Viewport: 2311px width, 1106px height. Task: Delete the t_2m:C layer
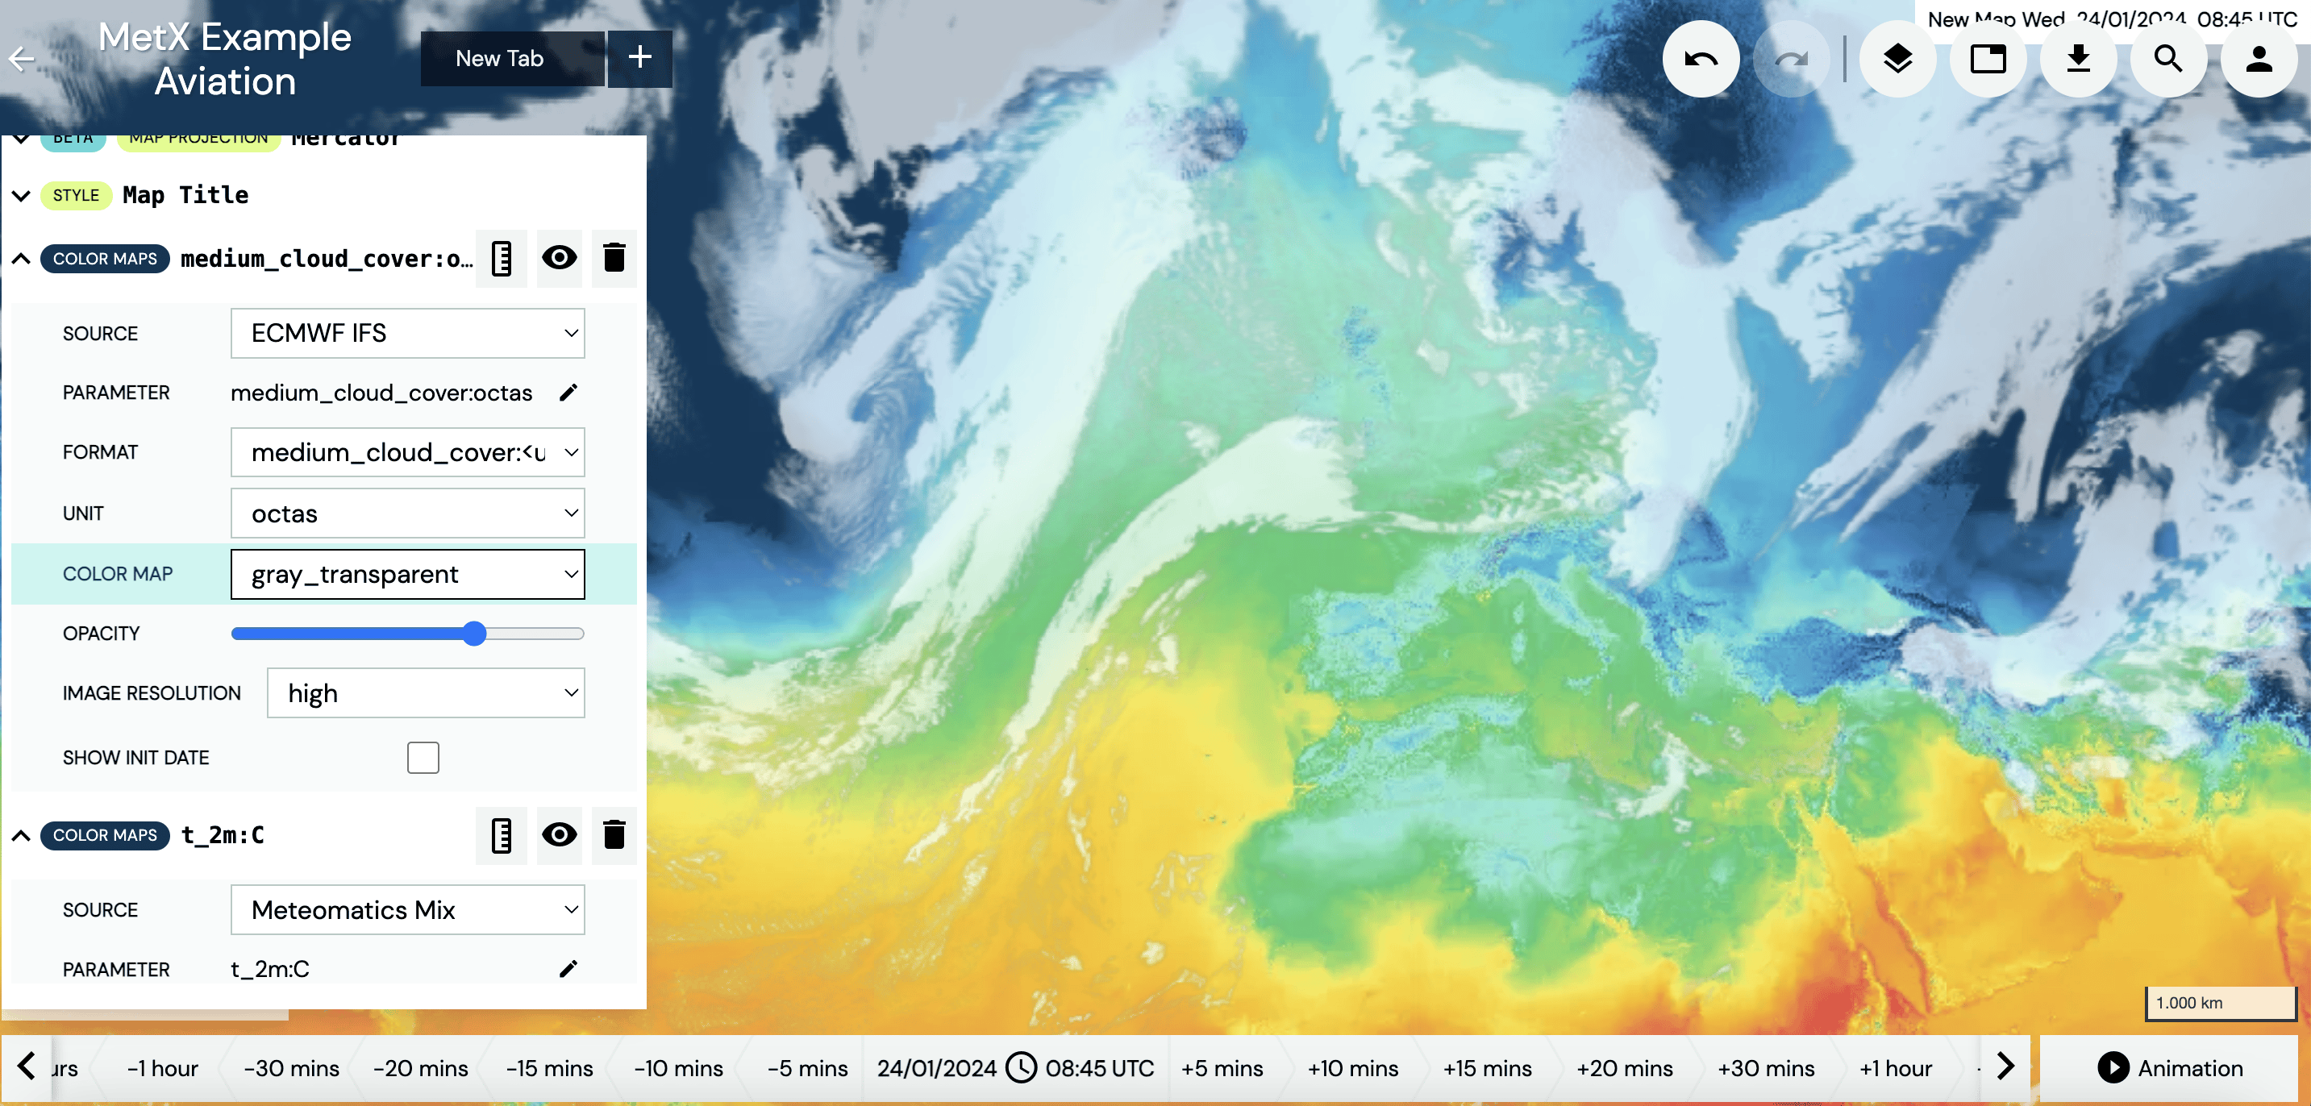(614, 835)
